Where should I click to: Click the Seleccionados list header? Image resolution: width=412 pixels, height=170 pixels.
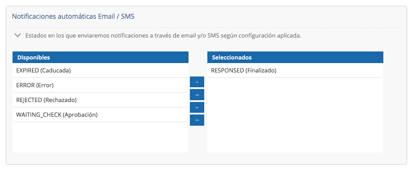pyautogui.click(x=295, y=57)
